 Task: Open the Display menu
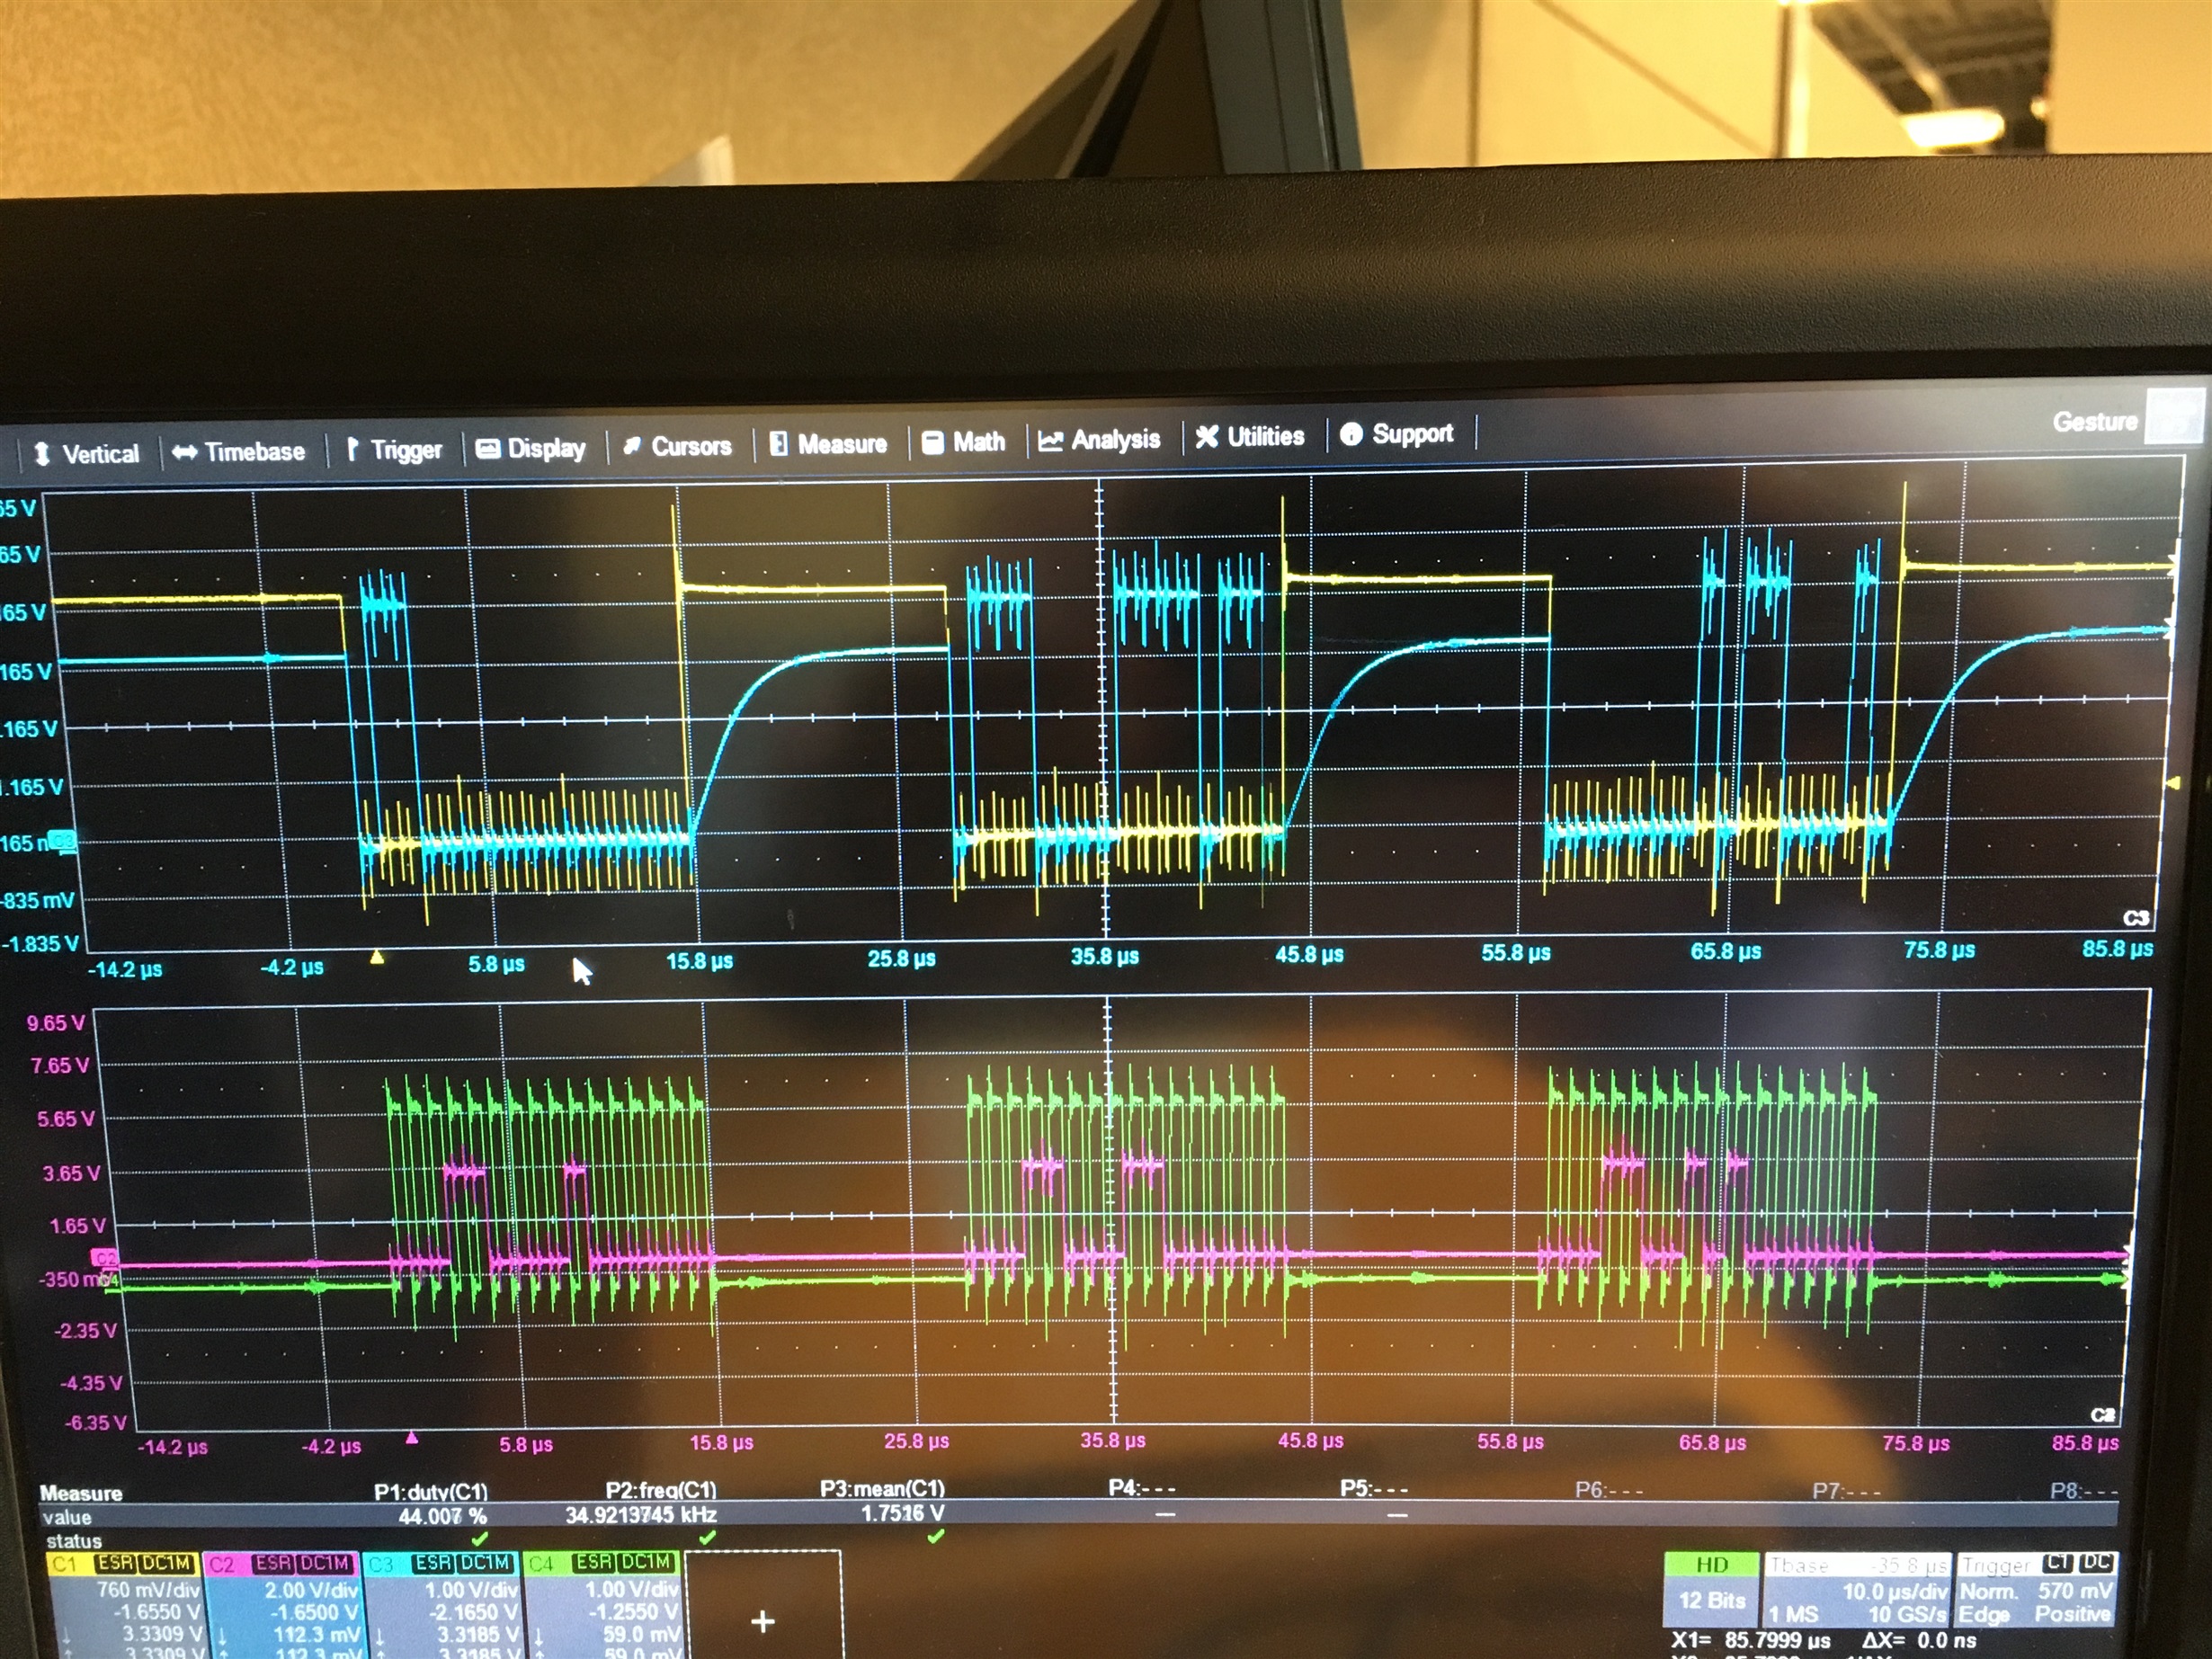pos(530,448)
